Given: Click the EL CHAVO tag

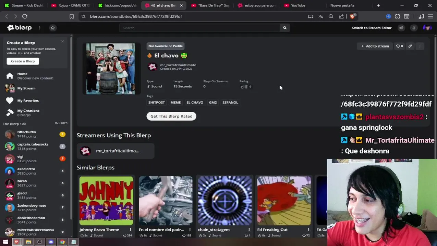Looking at the screenshot, I should pos(195,102).
